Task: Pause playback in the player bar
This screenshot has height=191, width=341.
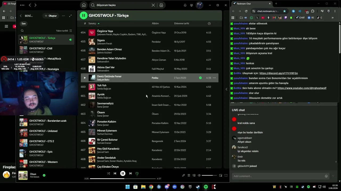Action: 123,173
